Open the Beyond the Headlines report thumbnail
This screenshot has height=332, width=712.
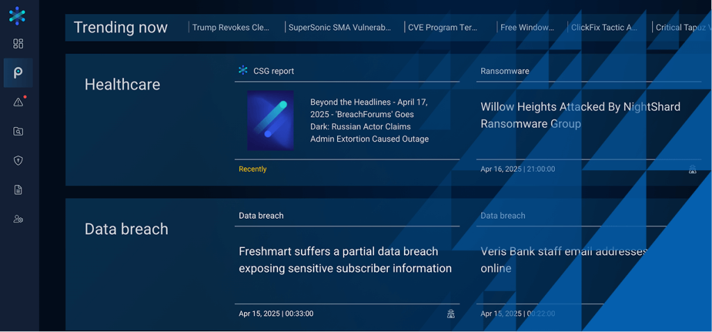pos(270,120)
